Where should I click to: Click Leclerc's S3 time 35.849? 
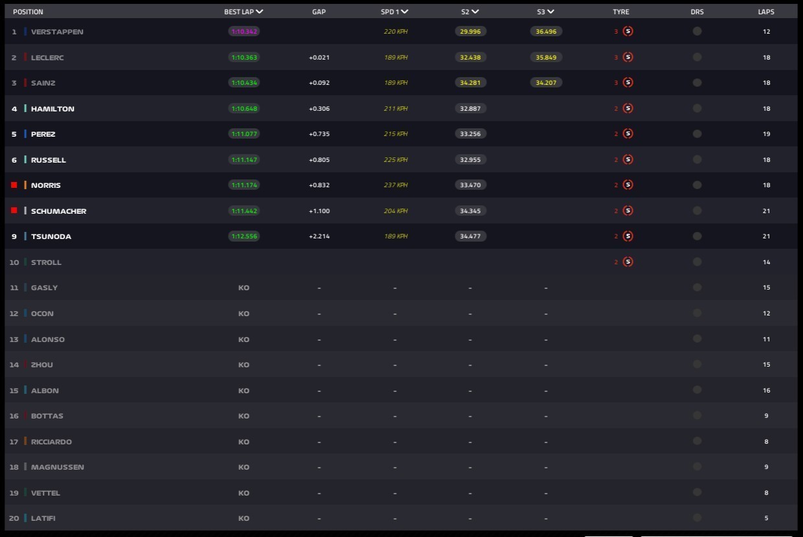click(x=547, y=58)
